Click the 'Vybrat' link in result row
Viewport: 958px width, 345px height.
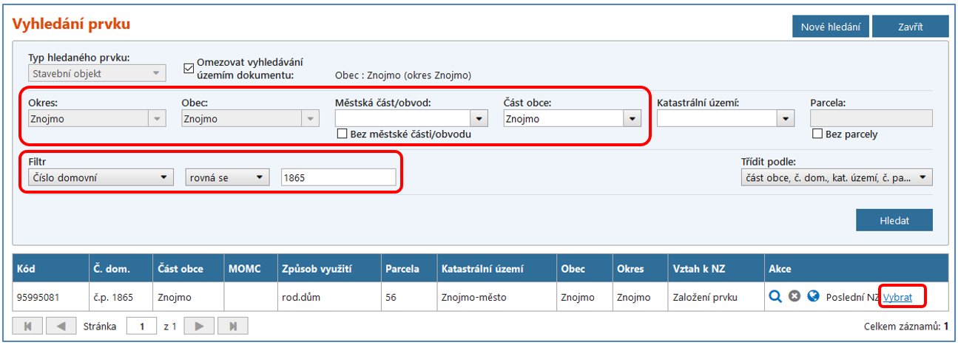pos(897,296)
